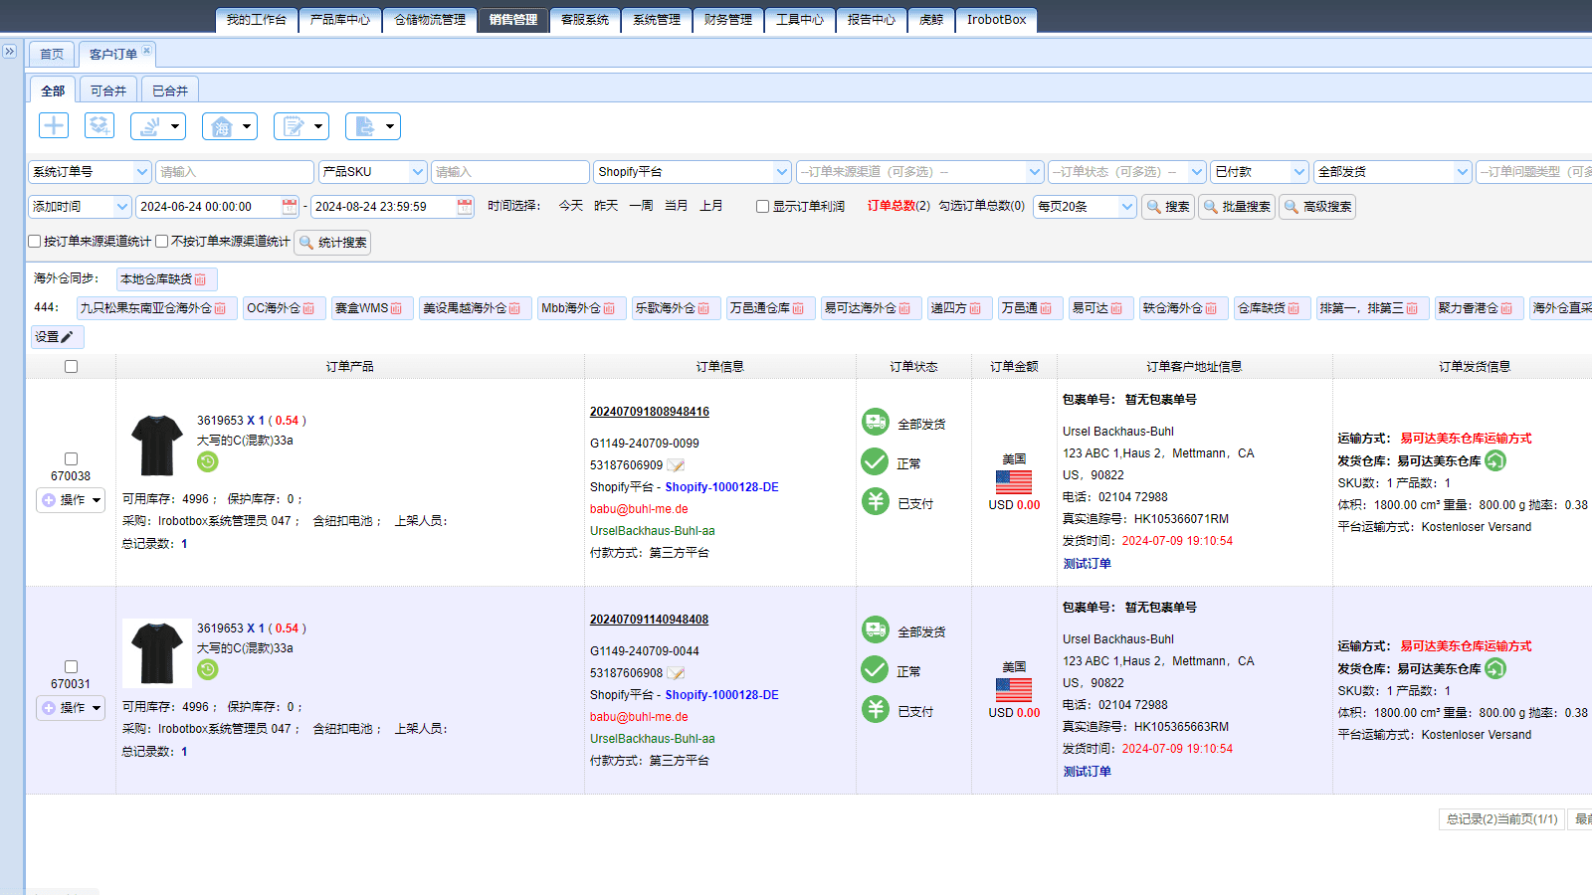The width and height of the screenshot is (1592, 895).
Task: Tick the 按订单来源渠道统计 checkbox
Action: tap(35, 242)
